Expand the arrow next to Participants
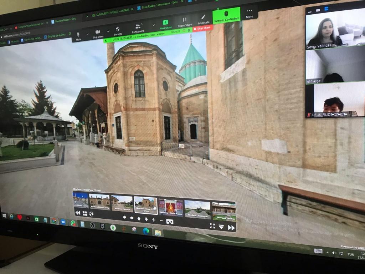 click(x=154, y=25)
